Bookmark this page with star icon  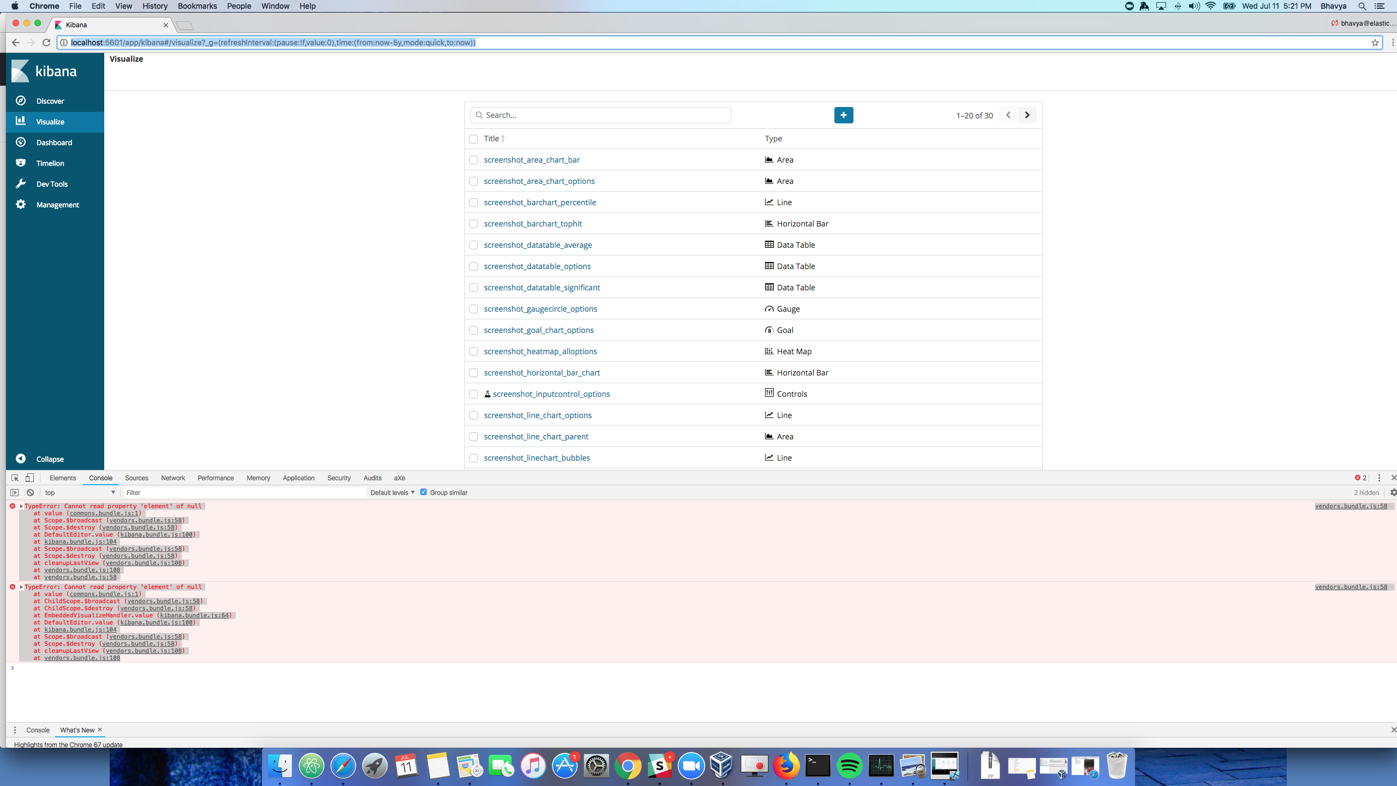tap(1375, 43)
